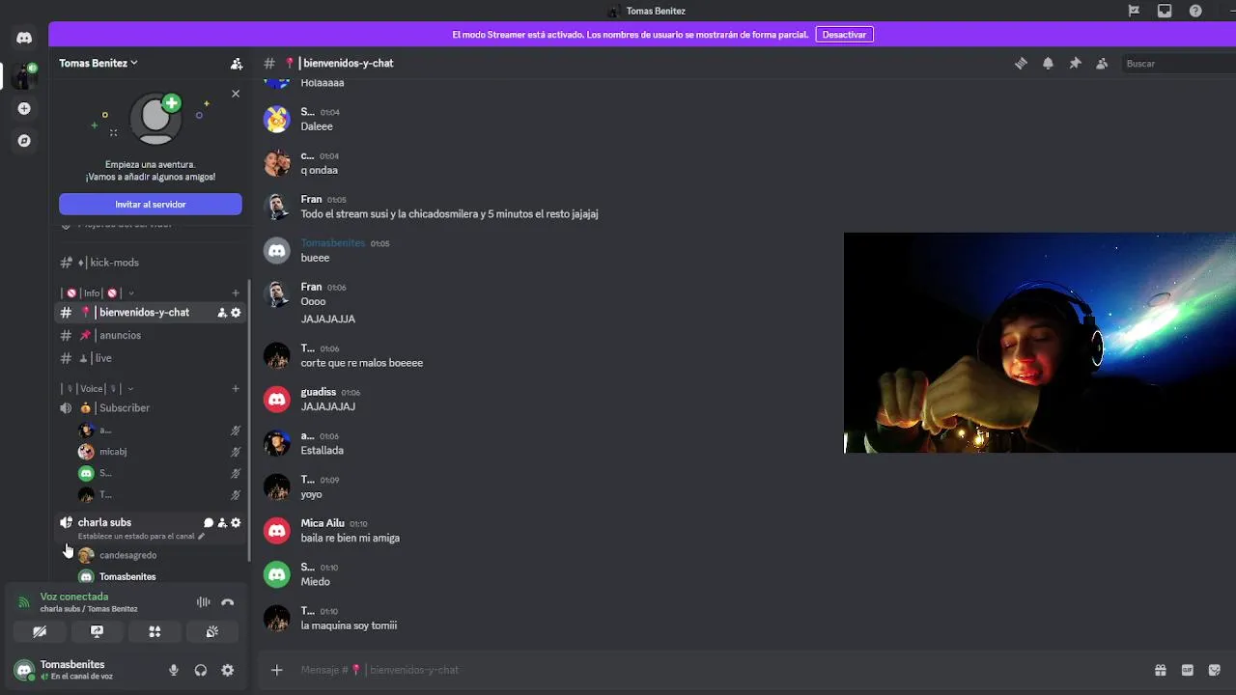Disconnect from voice with the phone icon
The image size is (1236, 695).
tap(228, 602)
